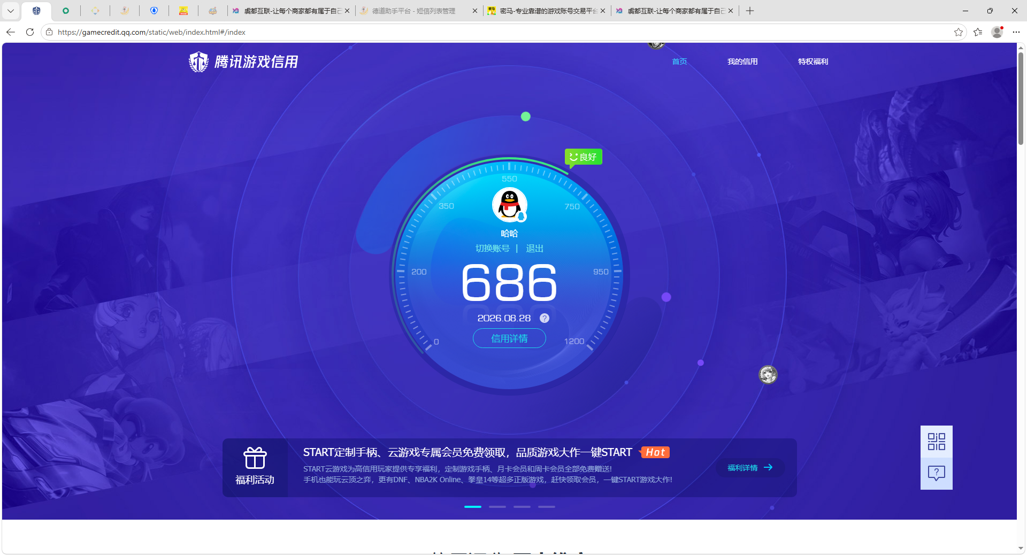Select the second carousel indicator dash

coord(497,506)
